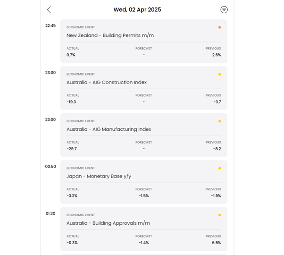Open the filter icon at top right
Viewport: 284px width, 255px height.
(224, 9)
